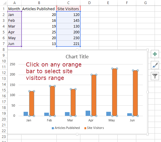Select column D header
The width and height of the screenshot is (161, 142).
[90, 3]
